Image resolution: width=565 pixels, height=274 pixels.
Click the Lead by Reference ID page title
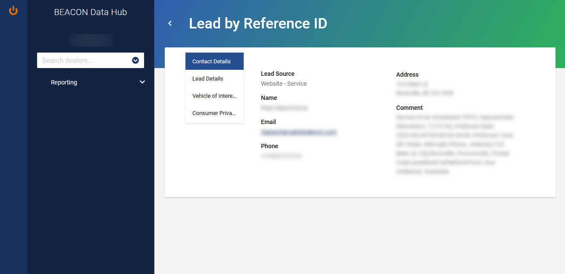click(258, 23)
